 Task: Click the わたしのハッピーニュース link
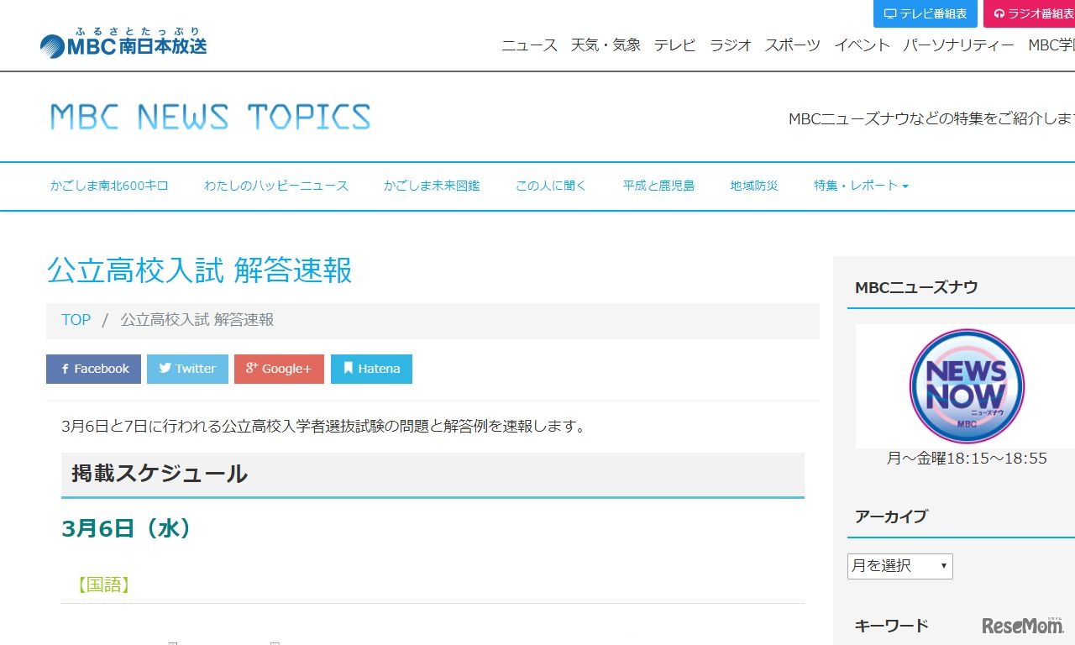[x=278, y=186]
